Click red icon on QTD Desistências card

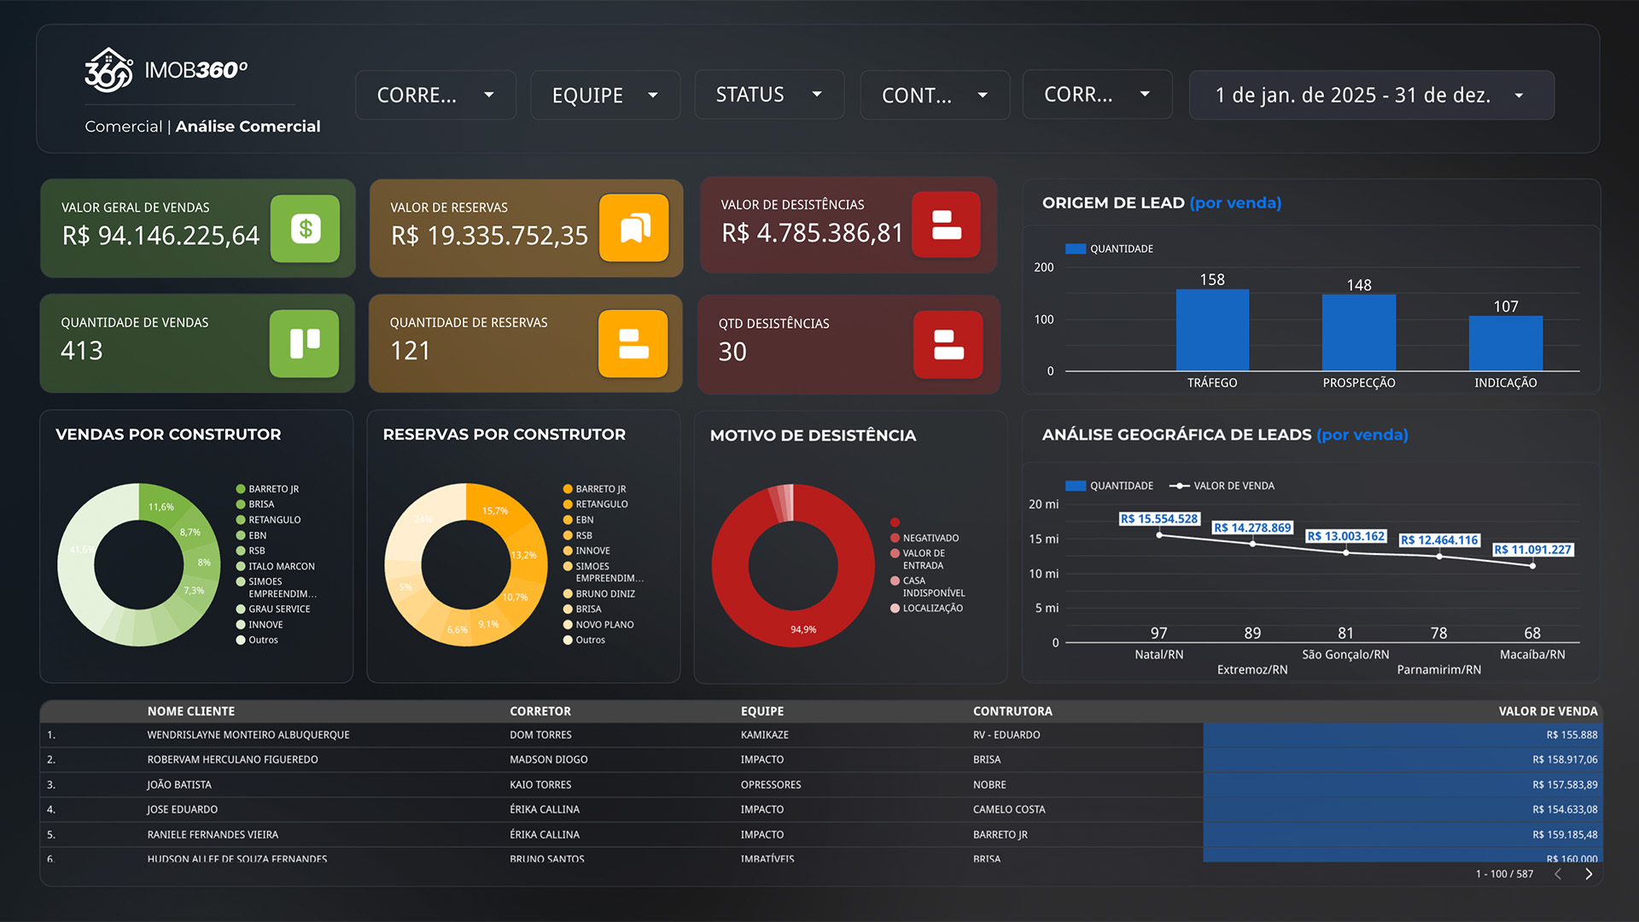coord(948,344)
